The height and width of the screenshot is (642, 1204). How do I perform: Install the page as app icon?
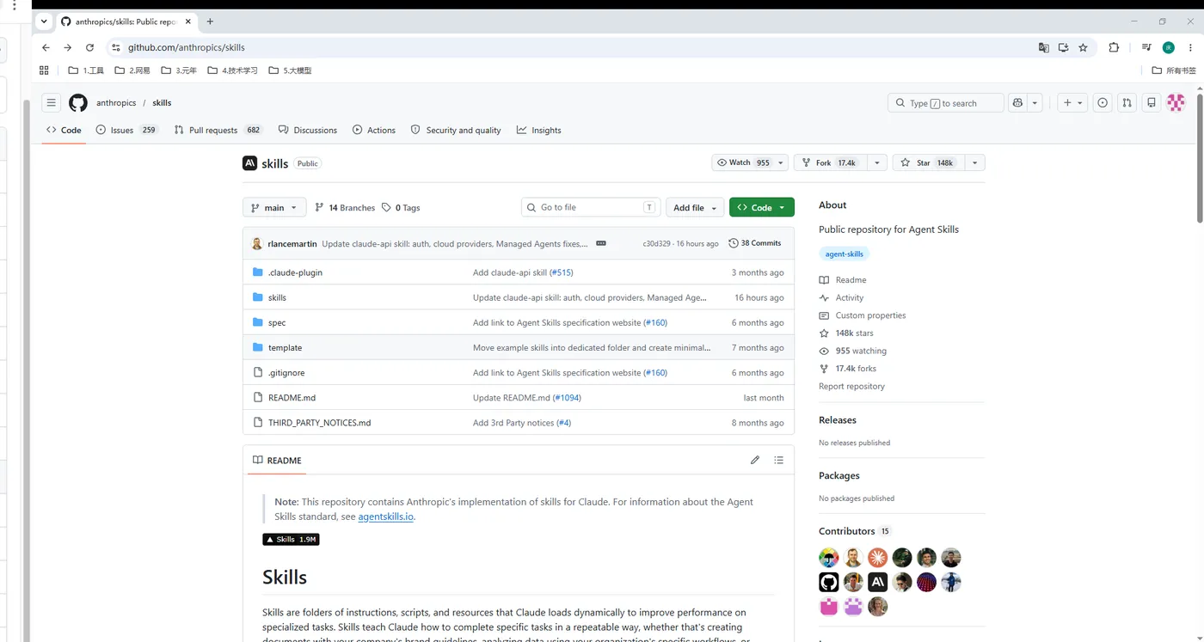click(x=1063, y=47)
